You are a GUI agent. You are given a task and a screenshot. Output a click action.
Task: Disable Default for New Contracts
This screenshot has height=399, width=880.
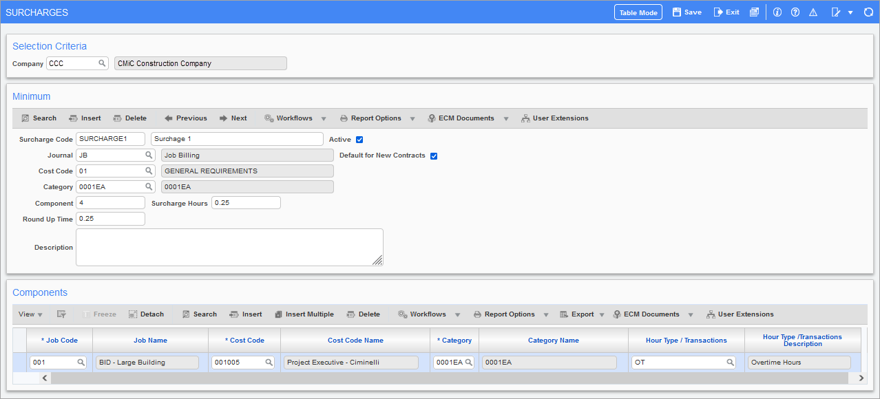tap(434, 155)
